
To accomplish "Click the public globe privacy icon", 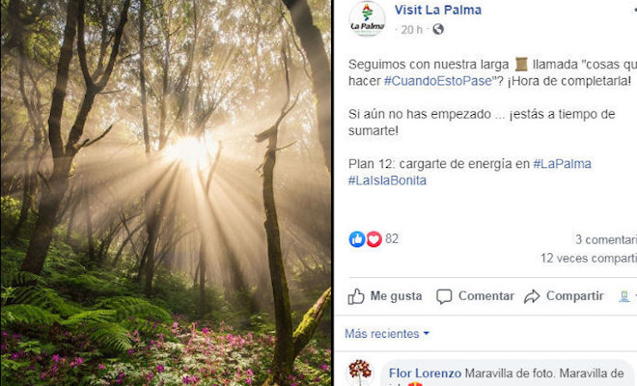I will tap(438, 29).
